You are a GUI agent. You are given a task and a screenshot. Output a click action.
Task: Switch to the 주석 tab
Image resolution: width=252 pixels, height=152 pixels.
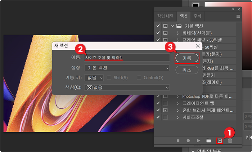click(x=197, y=16)
